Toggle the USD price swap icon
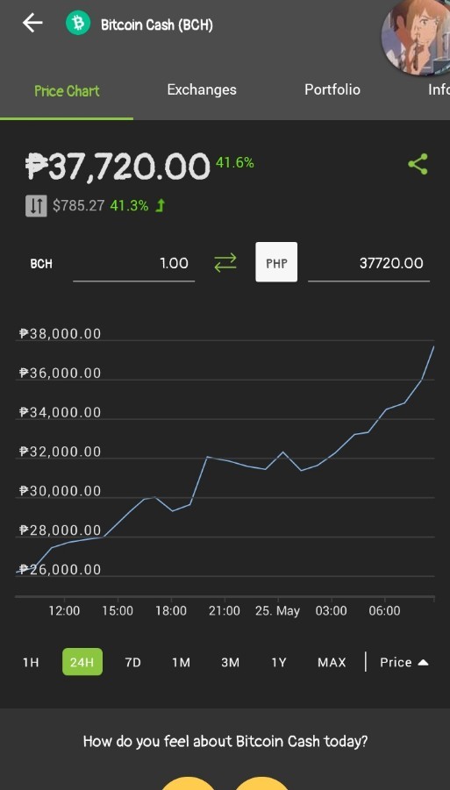Image resolution: width=450 pixels, height=790 pixels. (36, 206)
